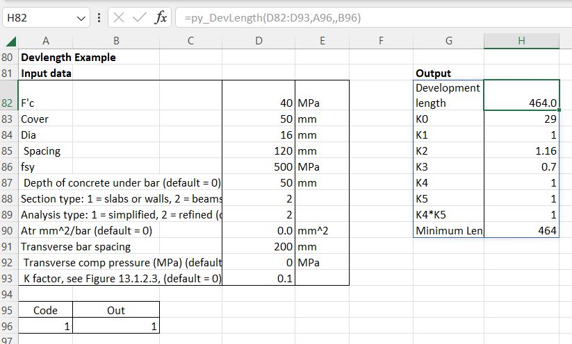The width and height of the screenshot is (572, 344).
Task: Select row 96 header
Action: pyautogui.click(x=10, y=325)
